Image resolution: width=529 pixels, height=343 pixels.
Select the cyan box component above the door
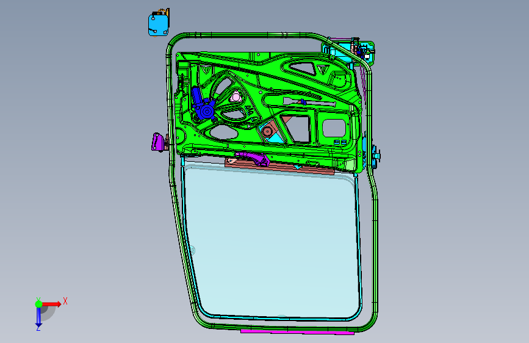click(158, 24)
